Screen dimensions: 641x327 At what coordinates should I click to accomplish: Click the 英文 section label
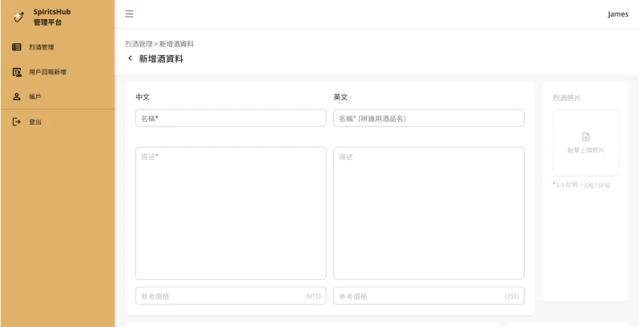point(341,97)
